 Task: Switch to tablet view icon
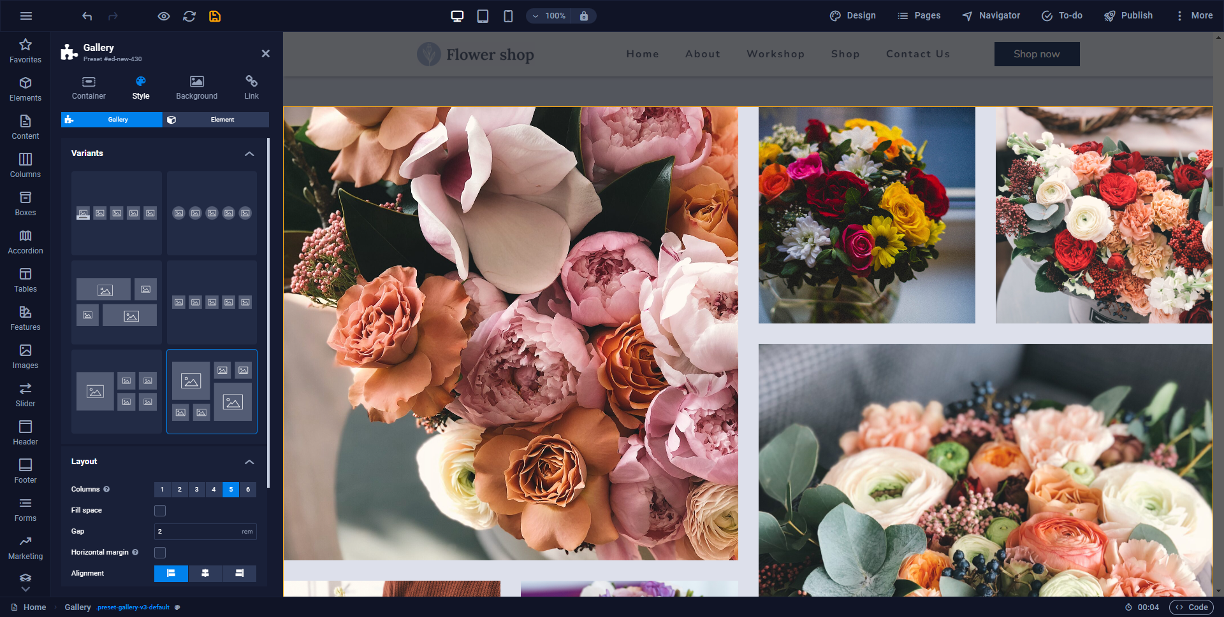pyautogui.click(x=483, y=16)
